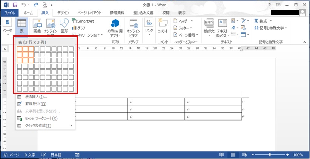The image size is (310, 159).
Task: Select the 挿入 (Insert) tab
Action: tap(45, 13)
